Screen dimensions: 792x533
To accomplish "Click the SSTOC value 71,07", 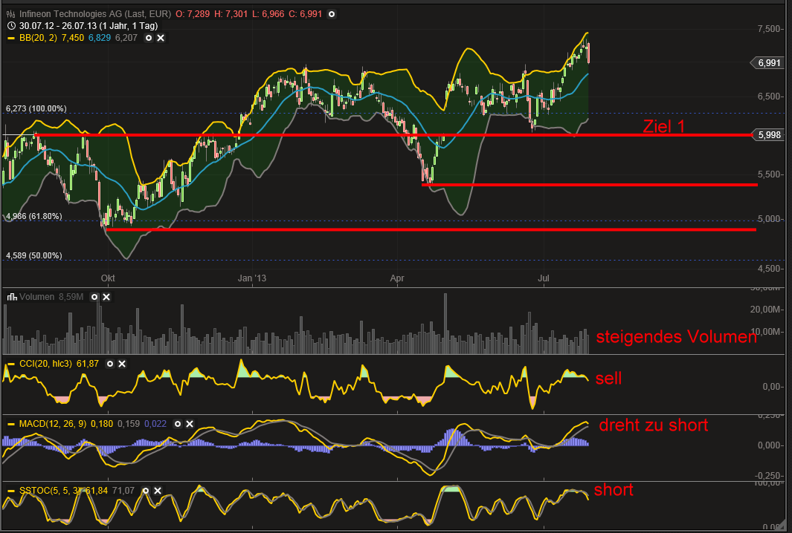I will tap(123, 491).
